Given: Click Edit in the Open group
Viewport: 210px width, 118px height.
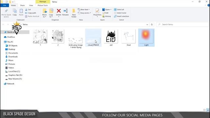Looking at the screenshot, I should pyautogui.click(x=105, y=13).
